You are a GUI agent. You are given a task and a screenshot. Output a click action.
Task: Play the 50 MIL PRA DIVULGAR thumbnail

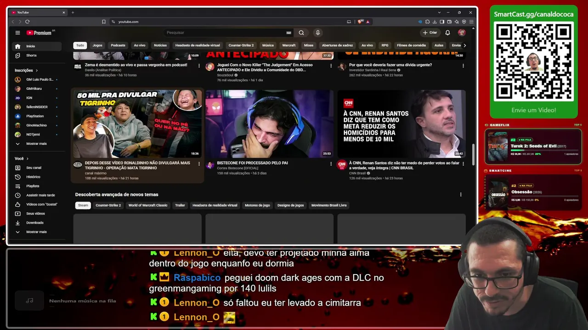pos(137,124)
